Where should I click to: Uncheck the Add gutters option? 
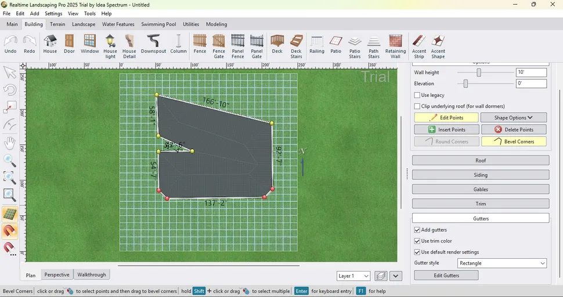(x=417, y=230)
